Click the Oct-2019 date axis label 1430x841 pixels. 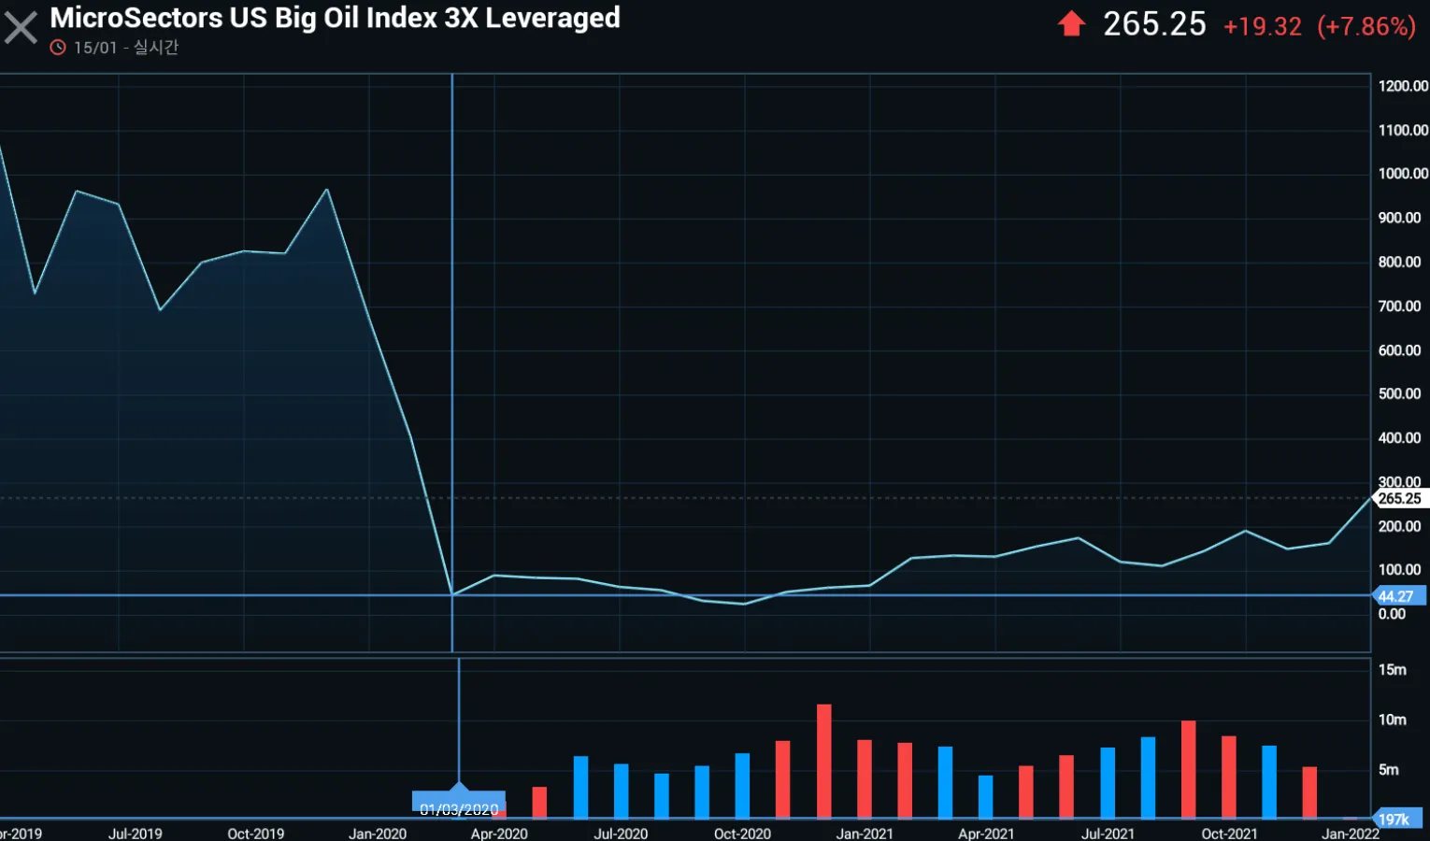[256, 834]
